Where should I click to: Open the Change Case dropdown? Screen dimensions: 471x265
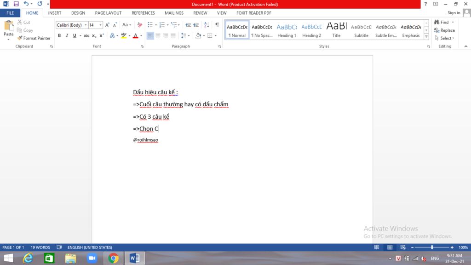tap(126, 25)
